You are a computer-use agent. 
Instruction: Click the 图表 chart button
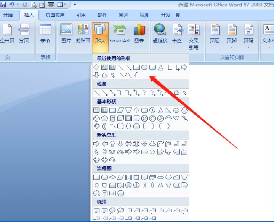(139, 34)
